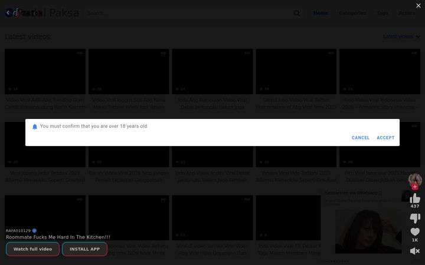Open the Home menu item

pyautogui.click(x=321, y=13)
